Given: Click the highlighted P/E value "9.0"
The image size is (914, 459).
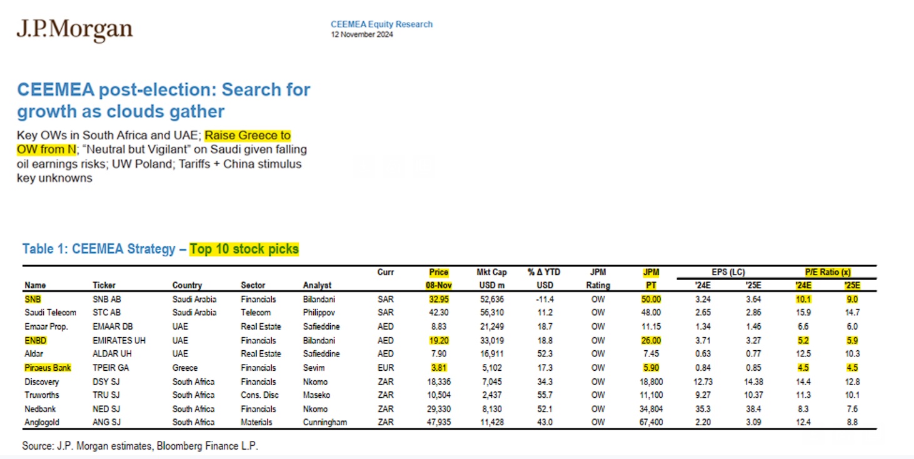Looking at the screenshot, I should (x=851, y=299).
